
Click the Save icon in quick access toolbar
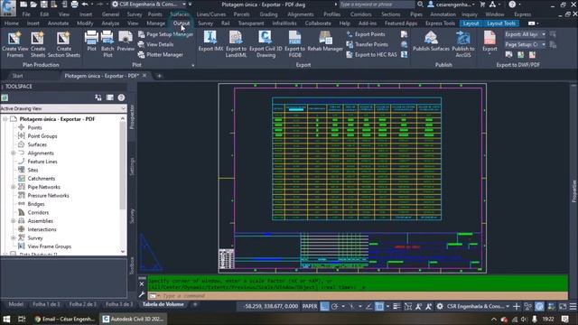44,4
